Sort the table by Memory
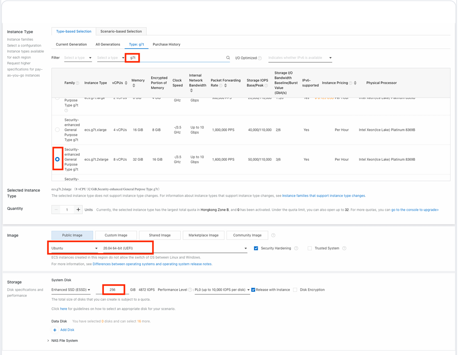Viewport: 458px width, 355px height. pyautogui.click(x=134, y=86)
